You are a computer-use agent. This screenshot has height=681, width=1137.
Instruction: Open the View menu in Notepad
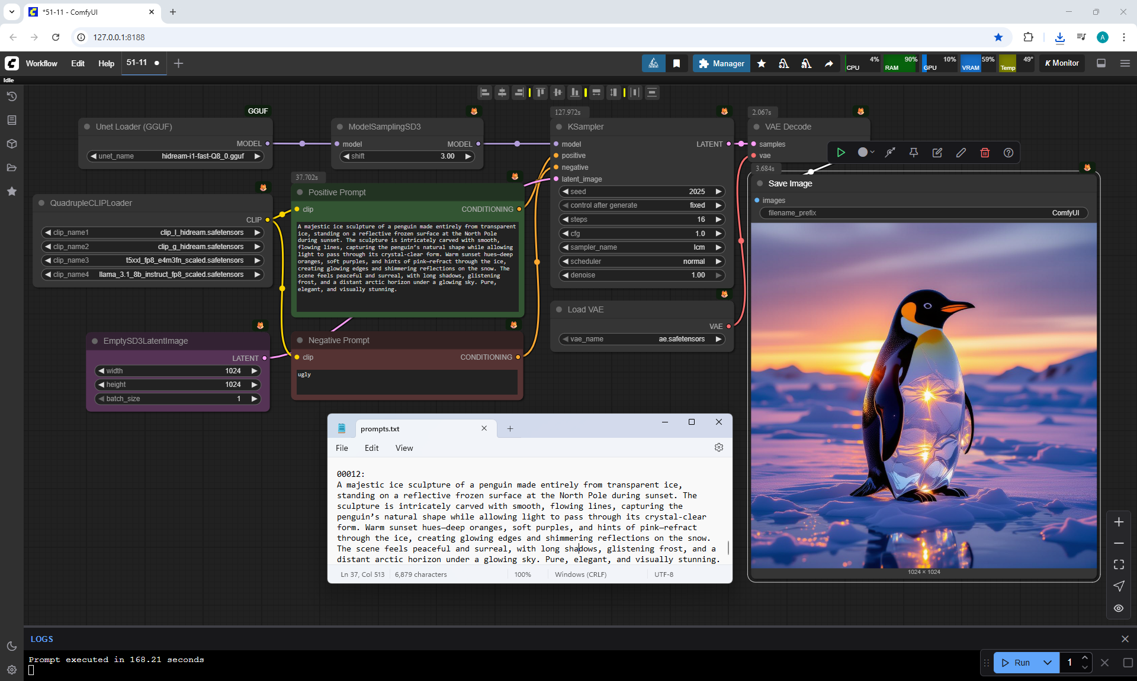pyautogui.click(x=404, y=448)
